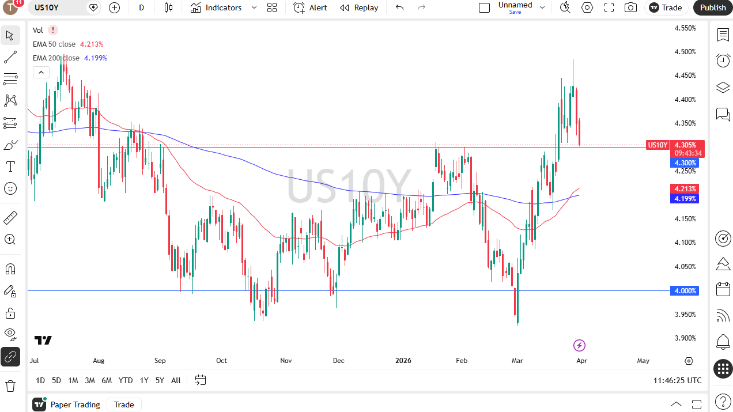Screen dimensions: 733x412
Task: Toggle lock all drawing tools
Action: point(10,313)
